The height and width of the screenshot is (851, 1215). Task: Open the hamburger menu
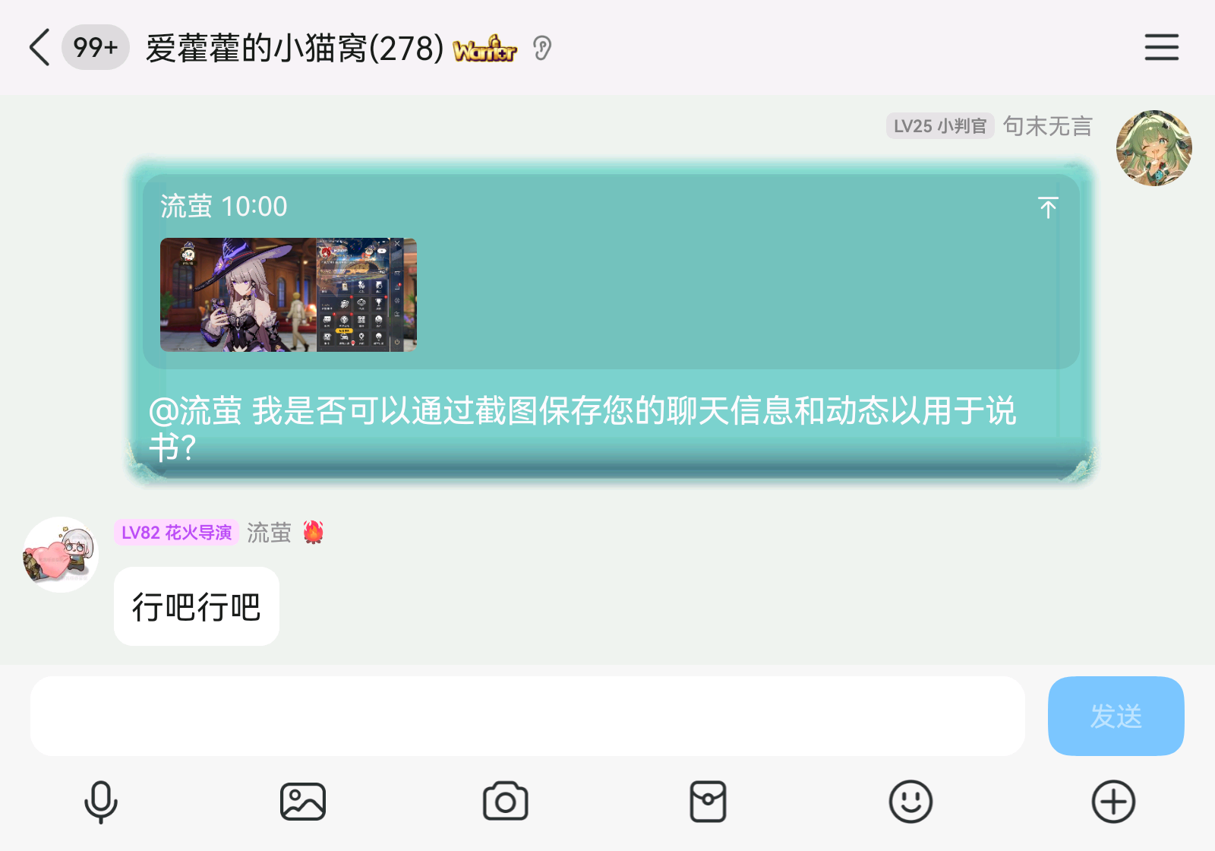[1162, 47]
